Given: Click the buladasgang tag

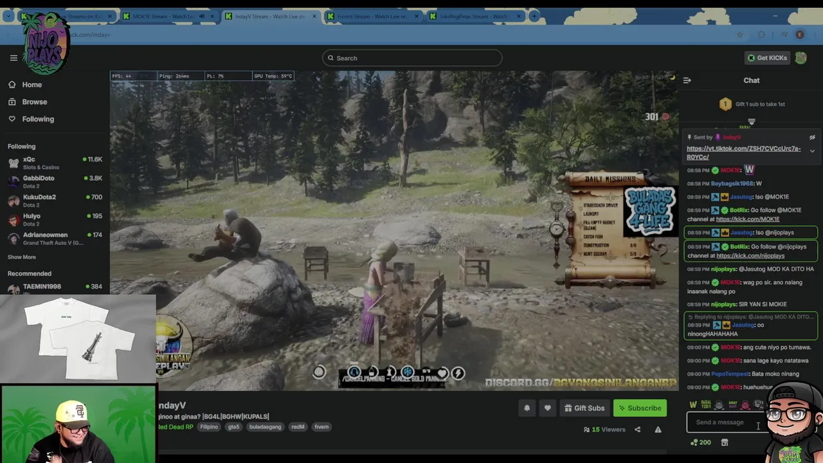Looking at the screenshot, I should 266,427.
